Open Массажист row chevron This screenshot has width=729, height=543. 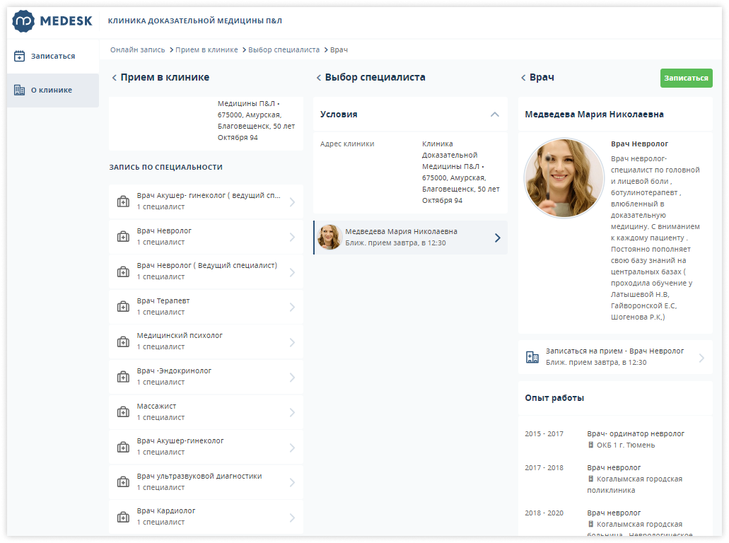pyautogui.click(x=292, y=412)
